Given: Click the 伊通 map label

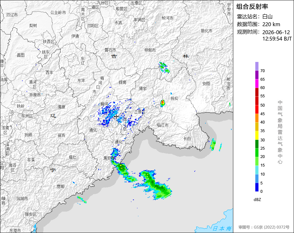Looking at the screenshot, I should pyautogui.click(x=75, y=36).
